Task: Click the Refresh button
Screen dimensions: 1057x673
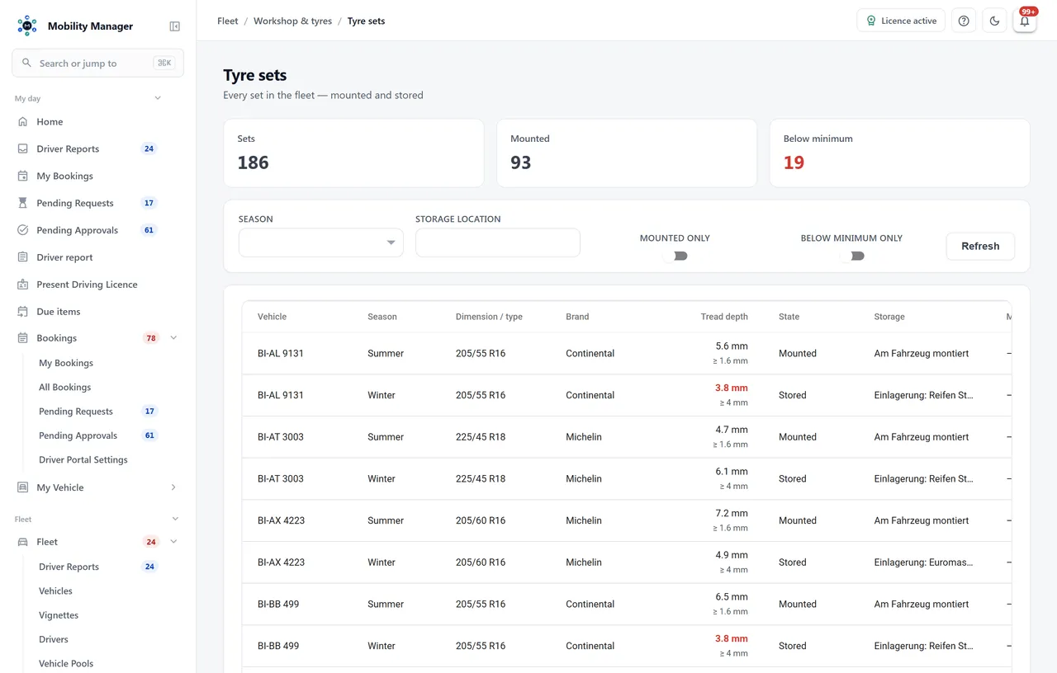Action: point(980,246)
